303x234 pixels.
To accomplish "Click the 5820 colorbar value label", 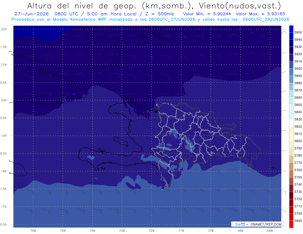I will pyautogui.click(x=298, y=126).
